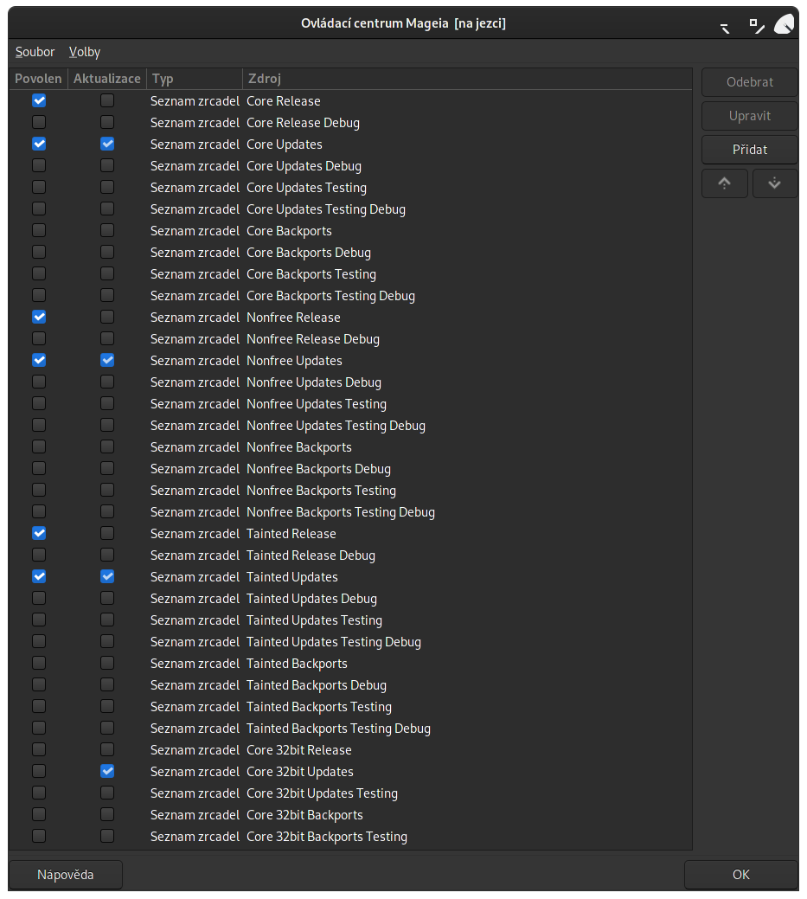Select the 'Core 32bit Updates Testing' row
This screenshot has width=807, height=899.
point(351,793)
